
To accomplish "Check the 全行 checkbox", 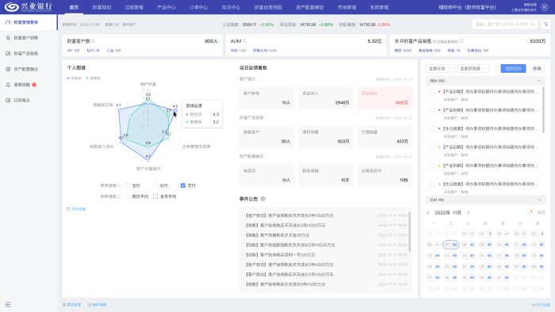I will click(128, 185).
